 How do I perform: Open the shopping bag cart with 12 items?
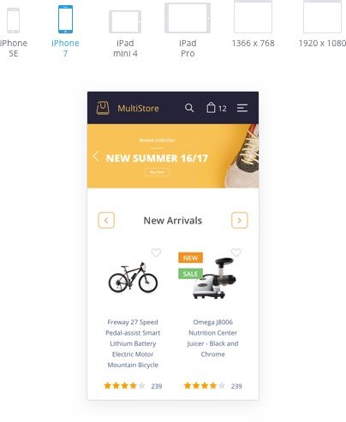[217, 108]
